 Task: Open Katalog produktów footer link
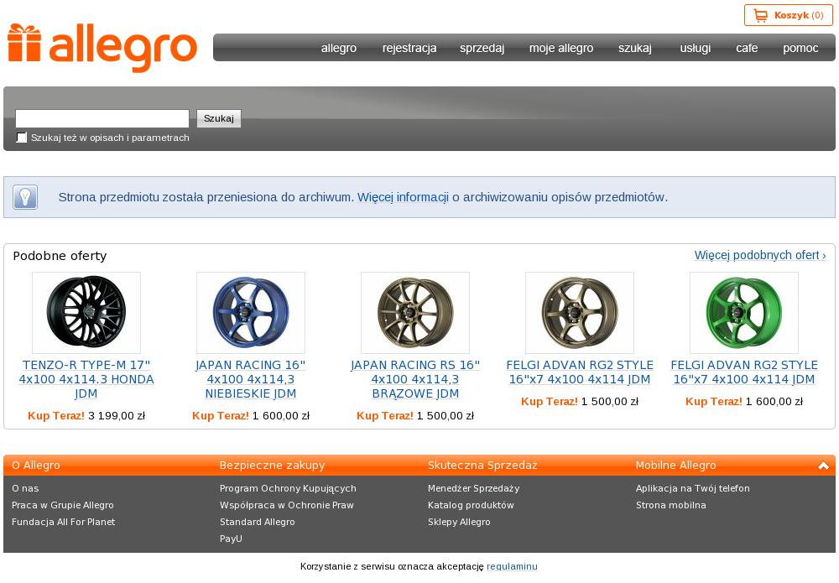(471, 505)
